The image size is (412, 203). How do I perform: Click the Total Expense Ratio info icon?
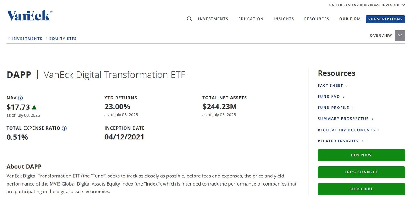64,128
